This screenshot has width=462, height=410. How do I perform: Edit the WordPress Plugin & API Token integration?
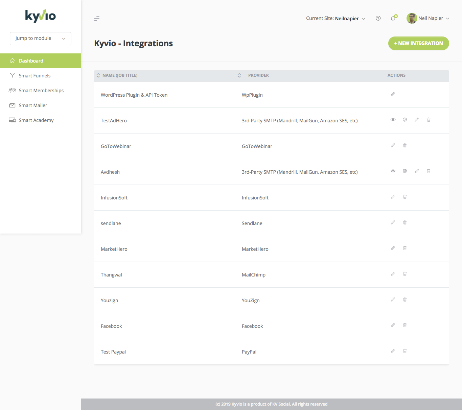(x=393, y=94)
